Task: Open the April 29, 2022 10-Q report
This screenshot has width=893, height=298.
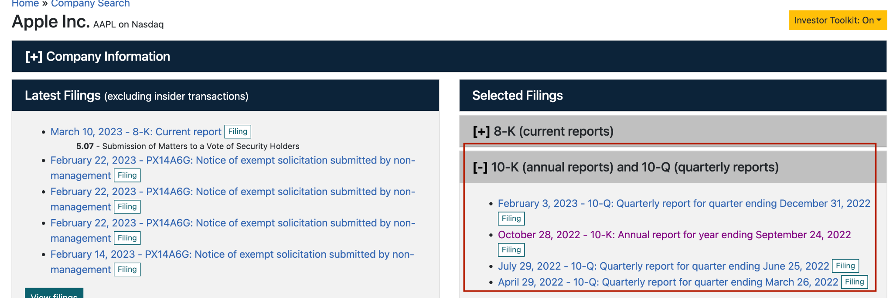Action: click(x=668, y=282)
